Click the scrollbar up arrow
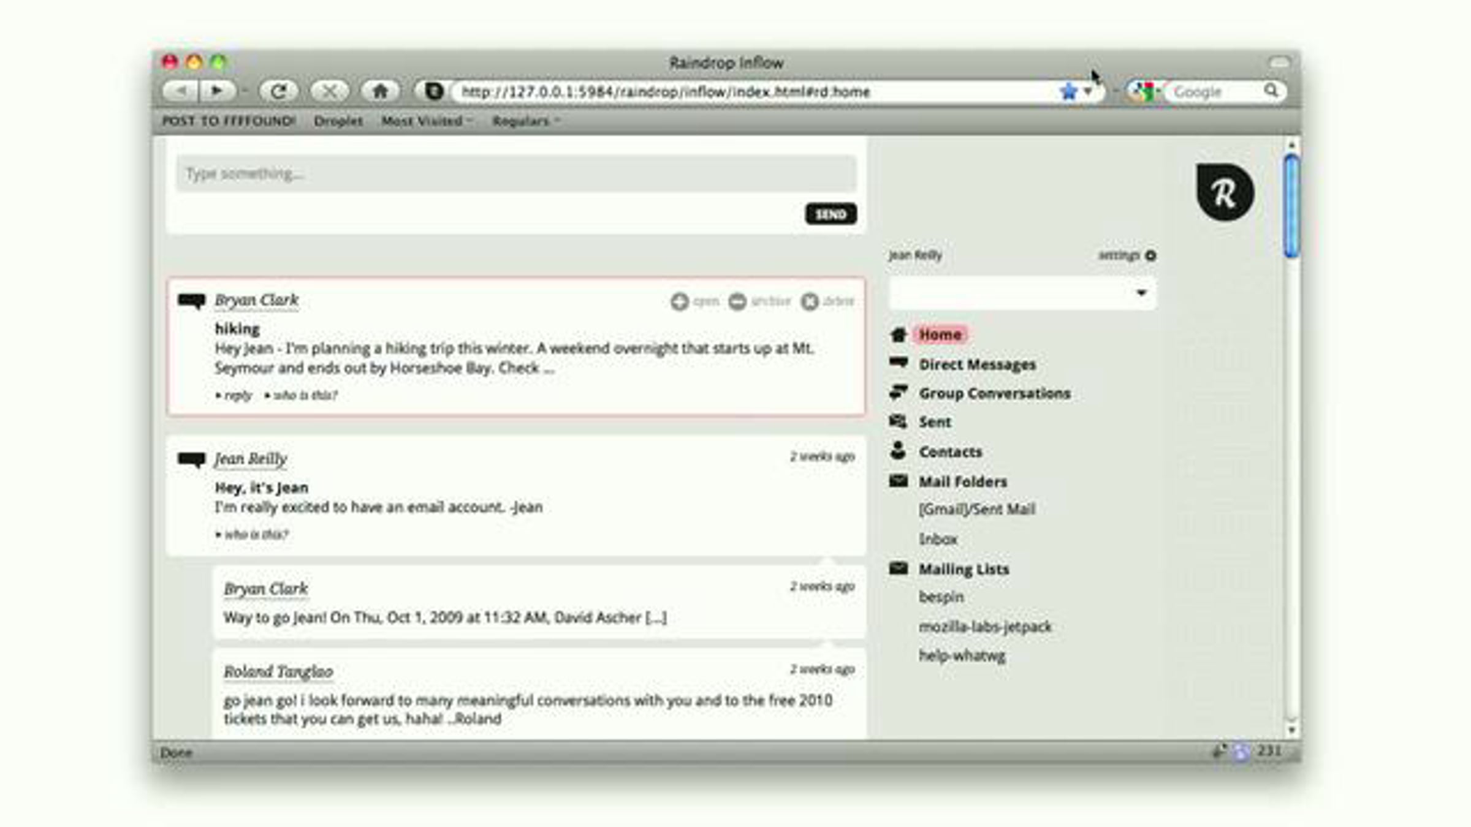The height and width of the screenshot is (827, 1471). tap(1291, 145)
